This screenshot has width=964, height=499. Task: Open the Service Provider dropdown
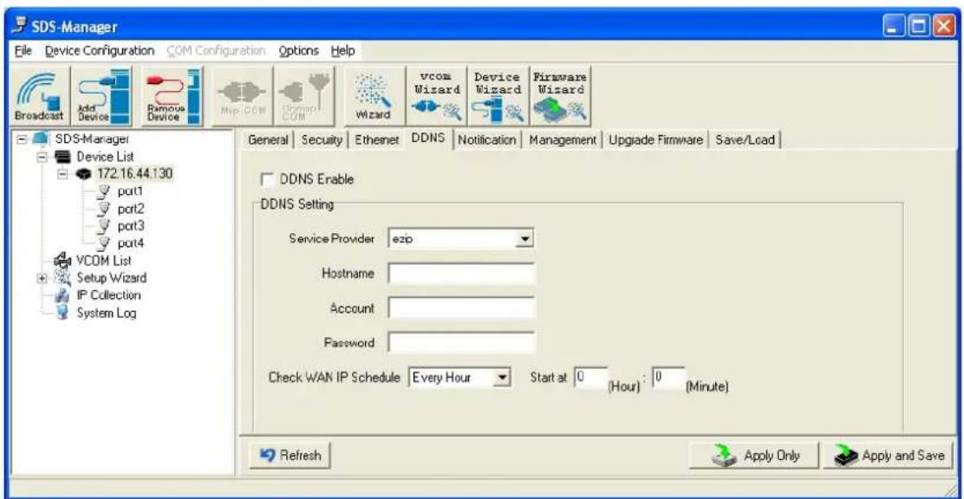pyautogui.click(x=524, y=238)
